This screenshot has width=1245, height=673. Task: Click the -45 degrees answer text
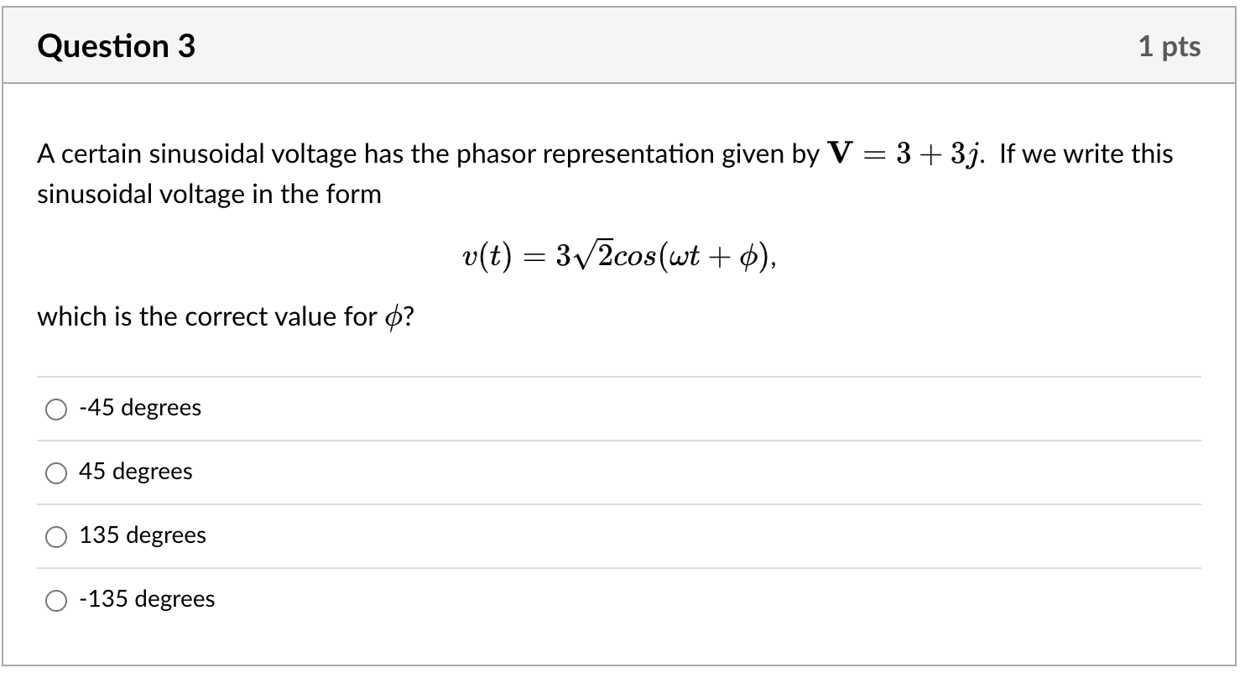point(139,408)
